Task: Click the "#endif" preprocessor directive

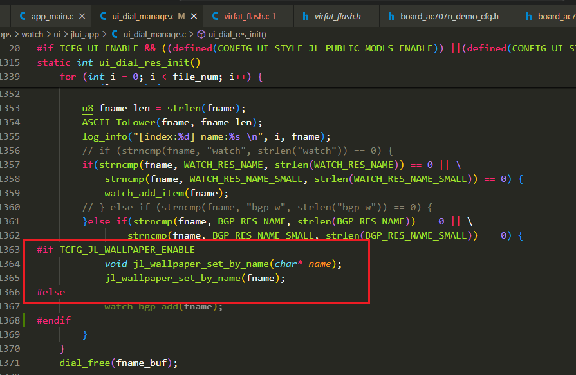Action: pyautogui.click(x=53, y=320)
